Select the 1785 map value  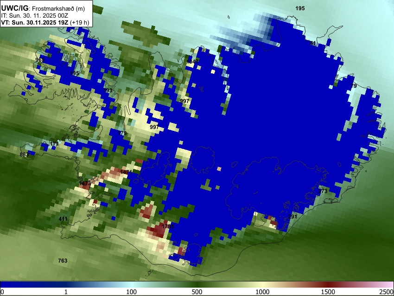(x=168, y=226)
